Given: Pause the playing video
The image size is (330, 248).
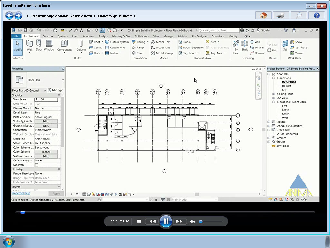Looking at the screenshot, I should tap(166, 221).
